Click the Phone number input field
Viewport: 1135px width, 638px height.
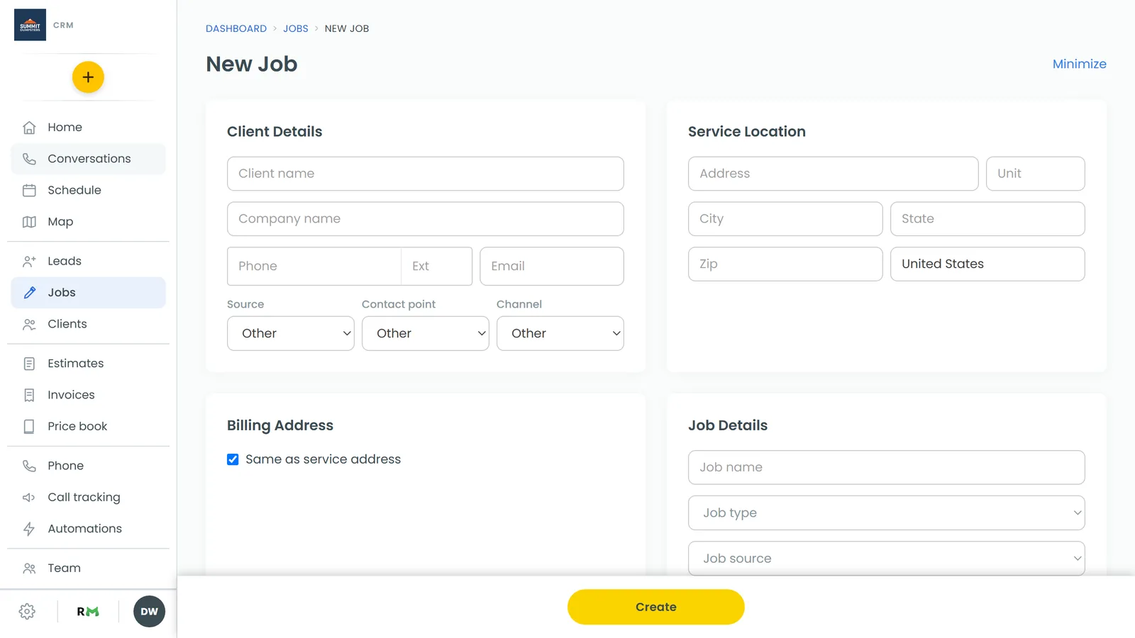pos(314,267)
